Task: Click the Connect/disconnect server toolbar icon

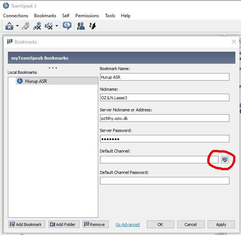Action: (9, 26)
